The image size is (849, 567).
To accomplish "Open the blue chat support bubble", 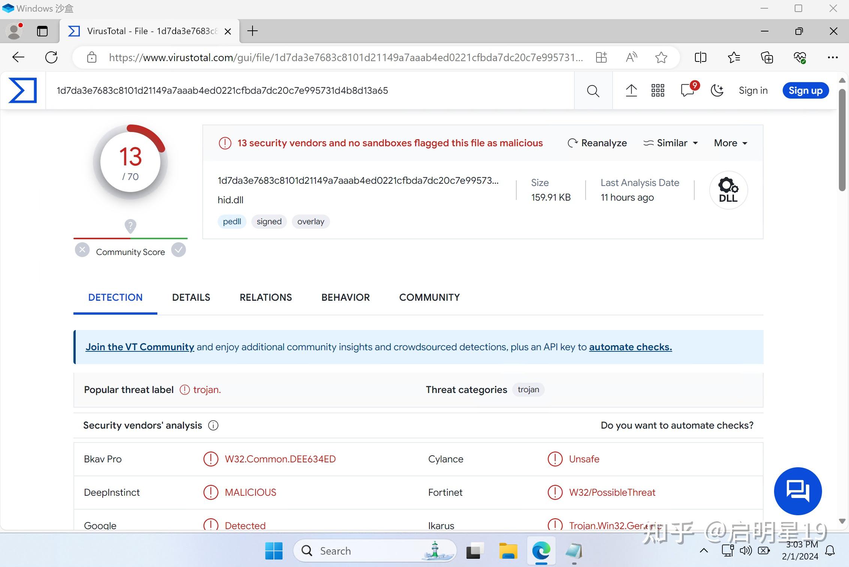I will tap(798, 491).
